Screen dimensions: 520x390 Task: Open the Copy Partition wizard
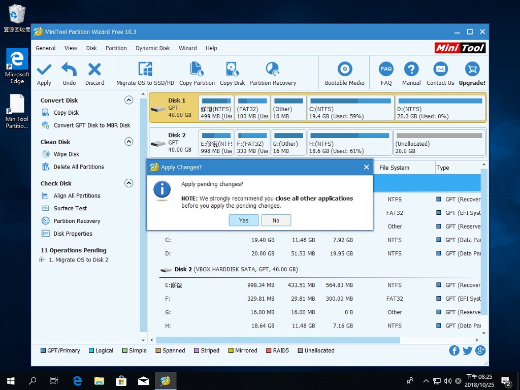coord(197,74)
